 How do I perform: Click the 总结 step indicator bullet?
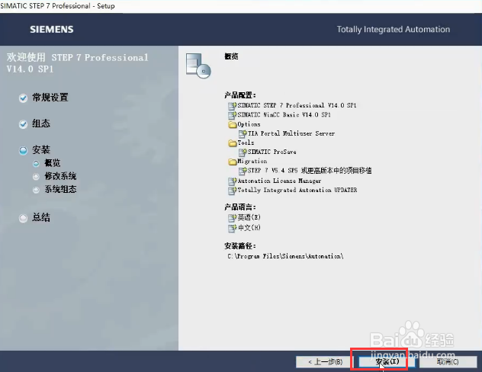(x=23, y=218)
